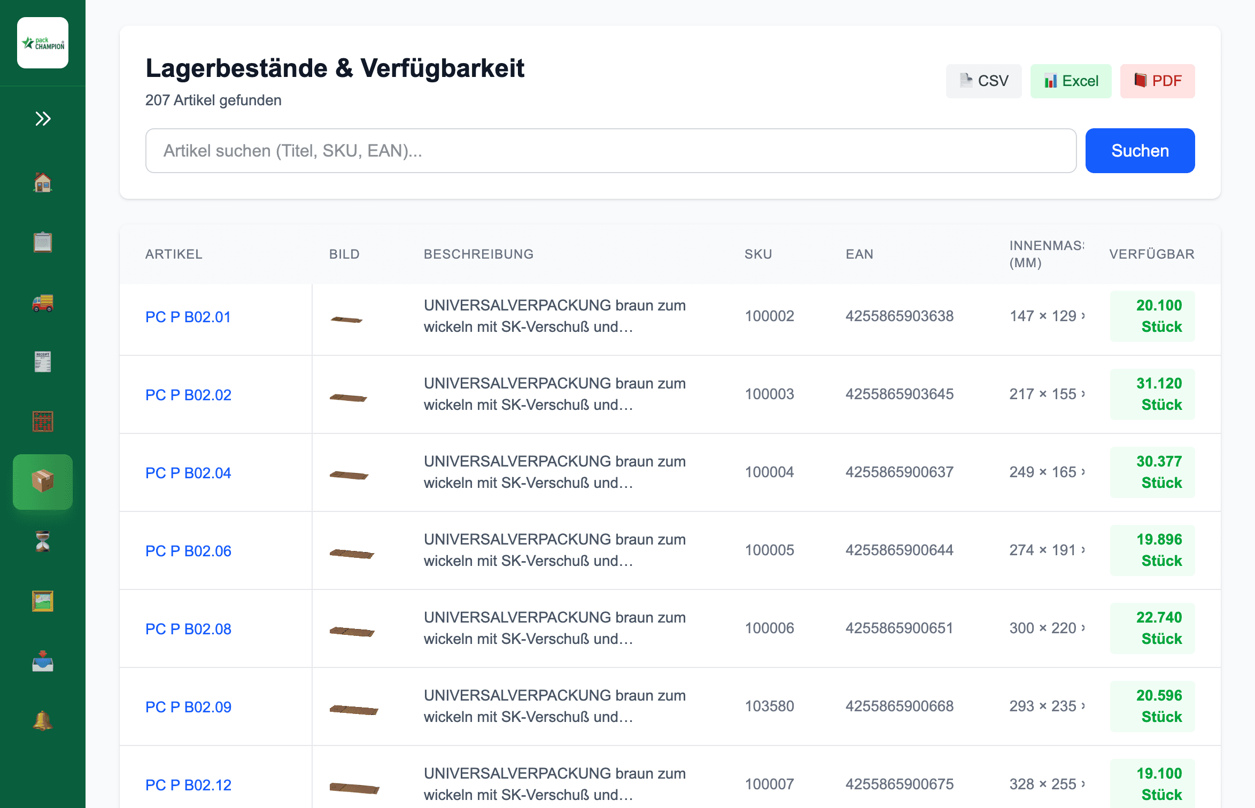Open article link PC P B02.02
This screenshot has height=808, width=1255.
(x=188, y=395)
